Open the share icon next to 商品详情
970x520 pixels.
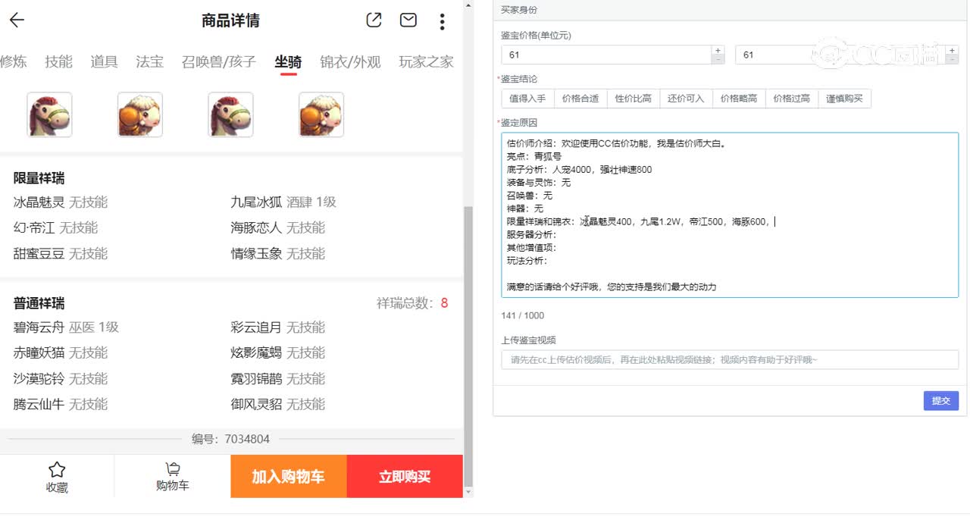[373, 20]
